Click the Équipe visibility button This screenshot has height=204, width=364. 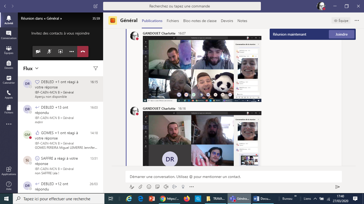pos(341,20)
